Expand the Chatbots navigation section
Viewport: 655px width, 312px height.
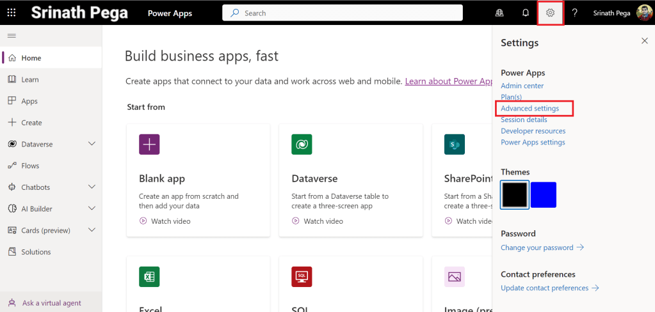(x=92, y=187)
